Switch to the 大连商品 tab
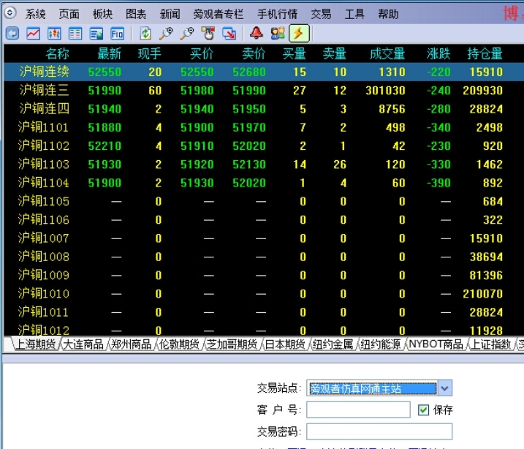This screenshot has height=449, width=524. click(83, 344)
